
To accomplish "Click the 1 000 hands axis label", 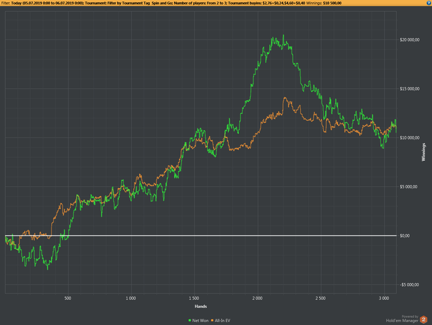I will [x=131, y=298].
